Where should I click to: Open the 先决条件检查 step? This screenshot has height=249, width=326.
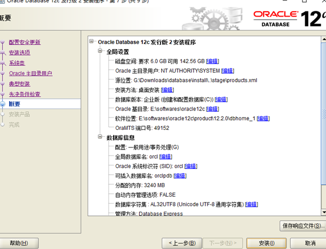point(25,94)
